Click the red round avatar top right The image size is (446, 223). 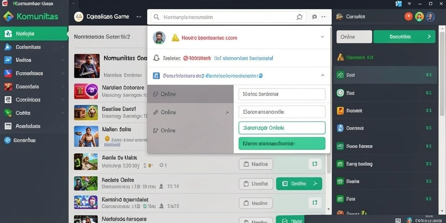(x=409, y=17)
